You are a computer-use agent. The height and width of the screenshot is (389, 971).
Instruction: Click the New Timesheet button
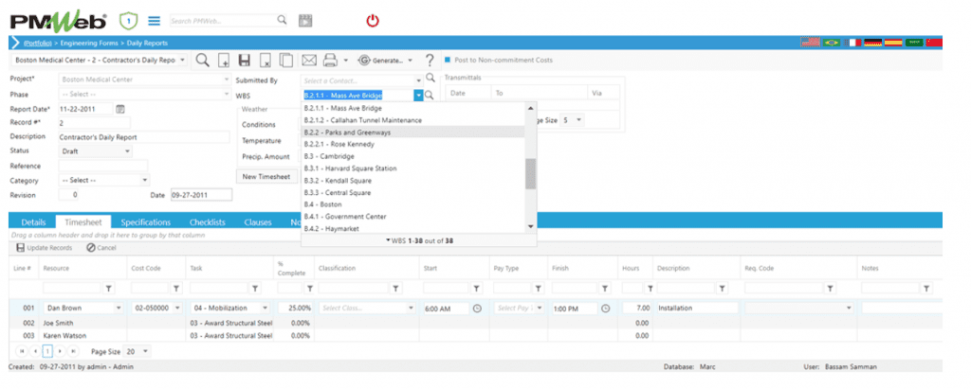tap(266, 177)
